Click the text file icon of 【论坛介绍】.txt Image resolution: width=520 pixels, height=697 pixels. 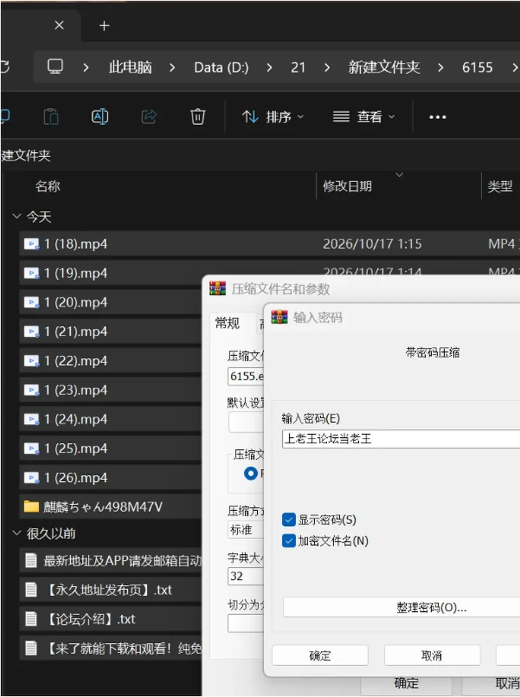pyautogui.click(x=31, y=619)
